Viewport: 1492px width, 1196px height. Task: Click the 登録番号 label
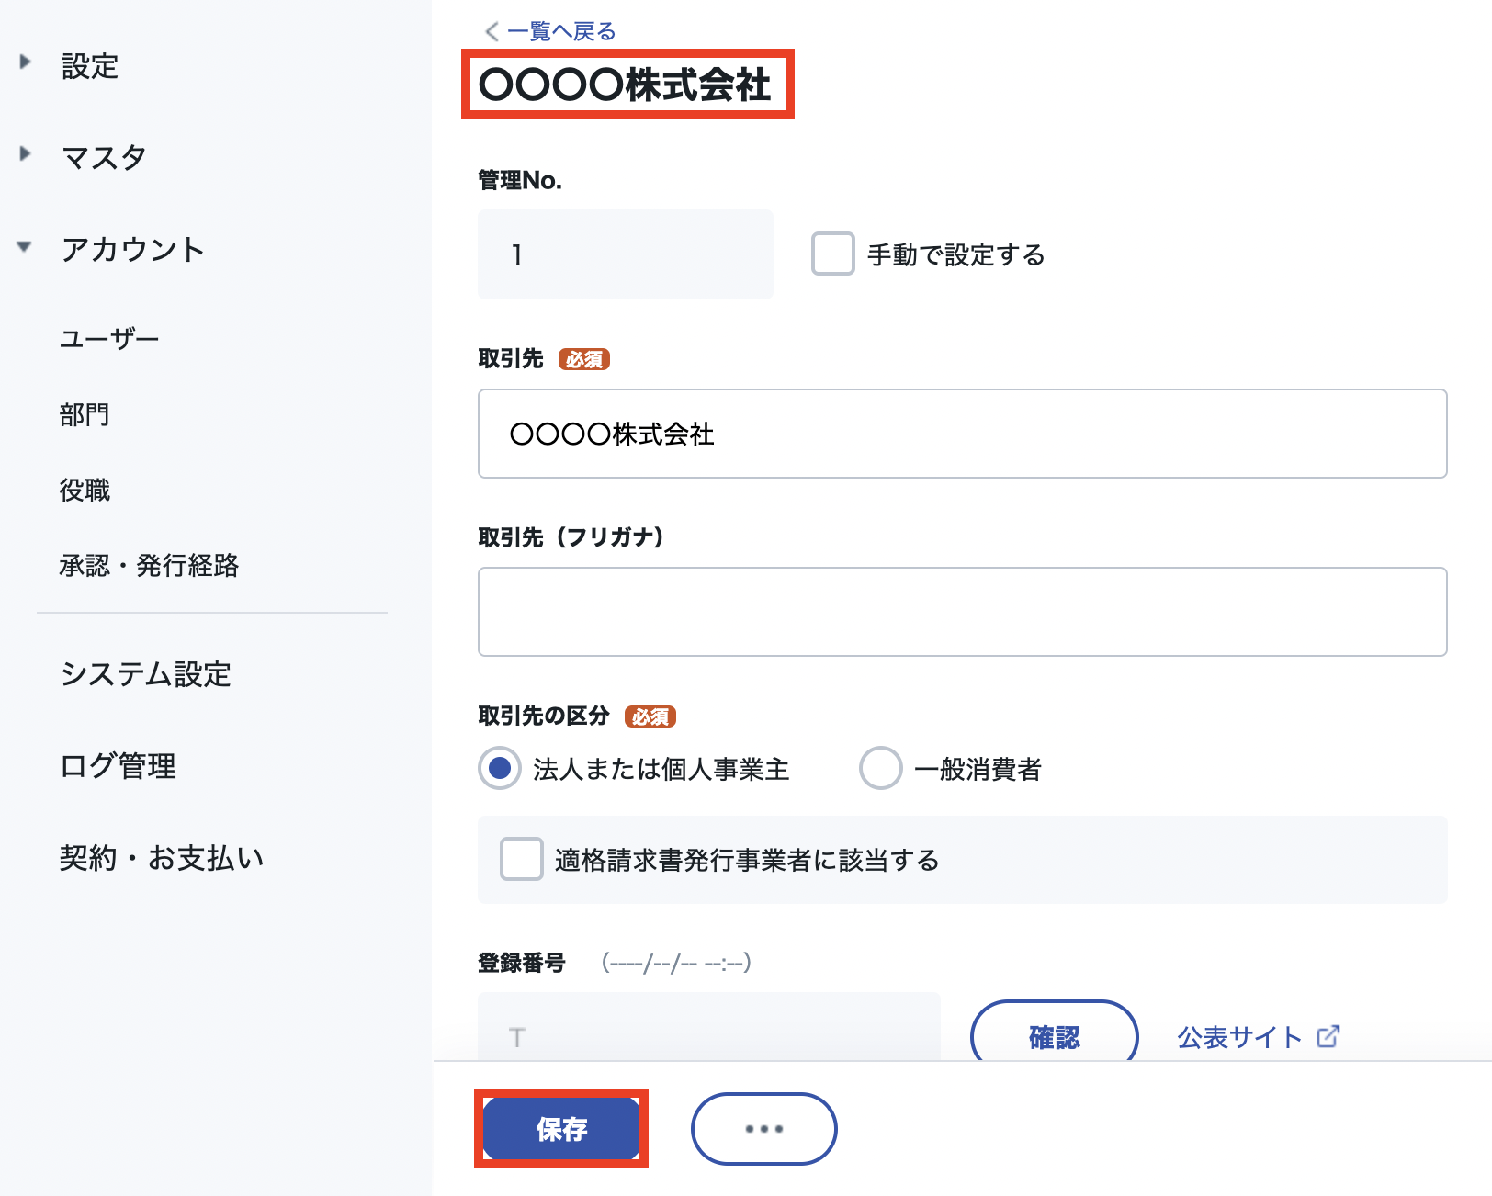[522, 963]
